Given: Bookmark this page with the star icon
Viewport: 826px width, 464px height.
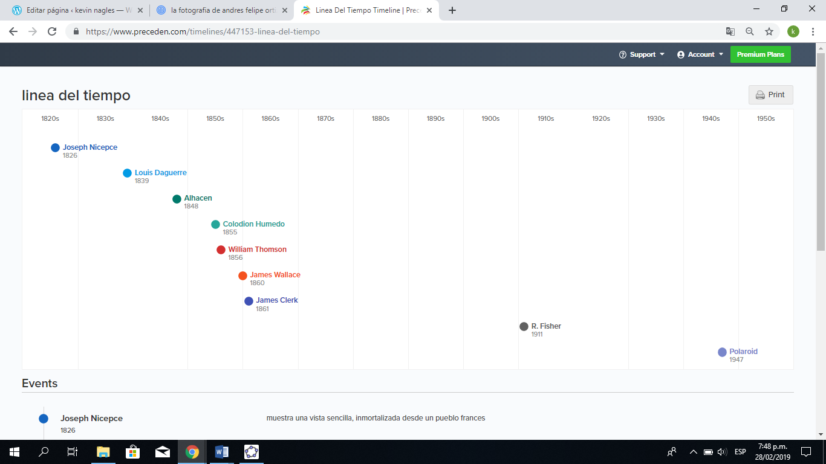Looking at the screenshot, I should [769, 31].
